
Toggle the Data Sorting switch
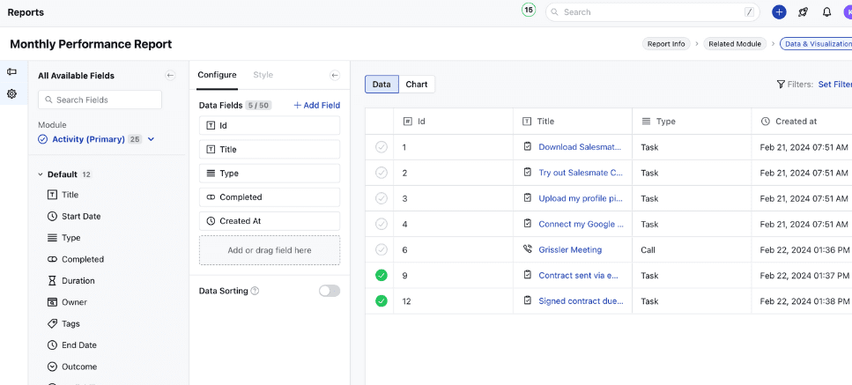click(x=330, y=291)
